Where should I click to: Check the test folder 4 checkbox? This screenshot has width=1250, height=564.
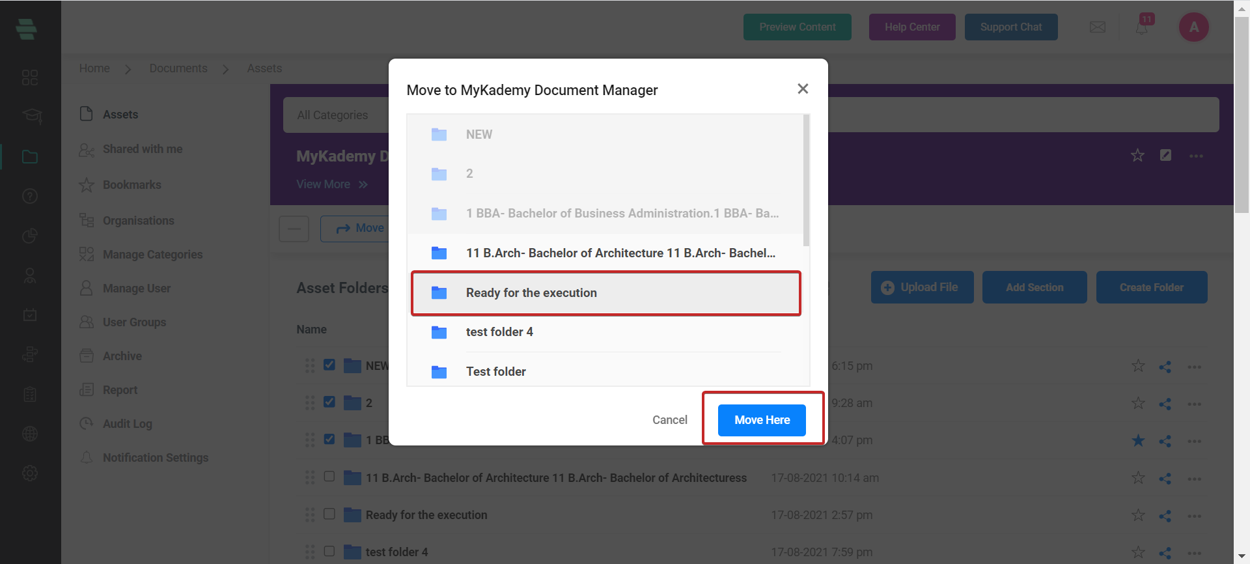coord(329,551)
